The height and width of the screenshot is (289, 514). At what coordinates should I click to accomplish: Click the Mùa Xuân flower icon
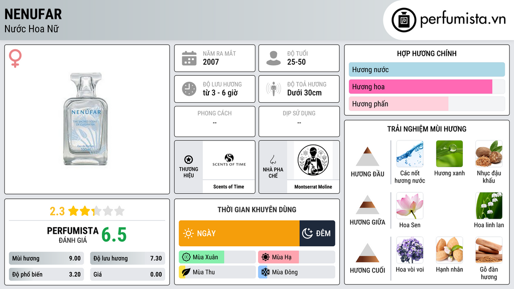[186, 257]
